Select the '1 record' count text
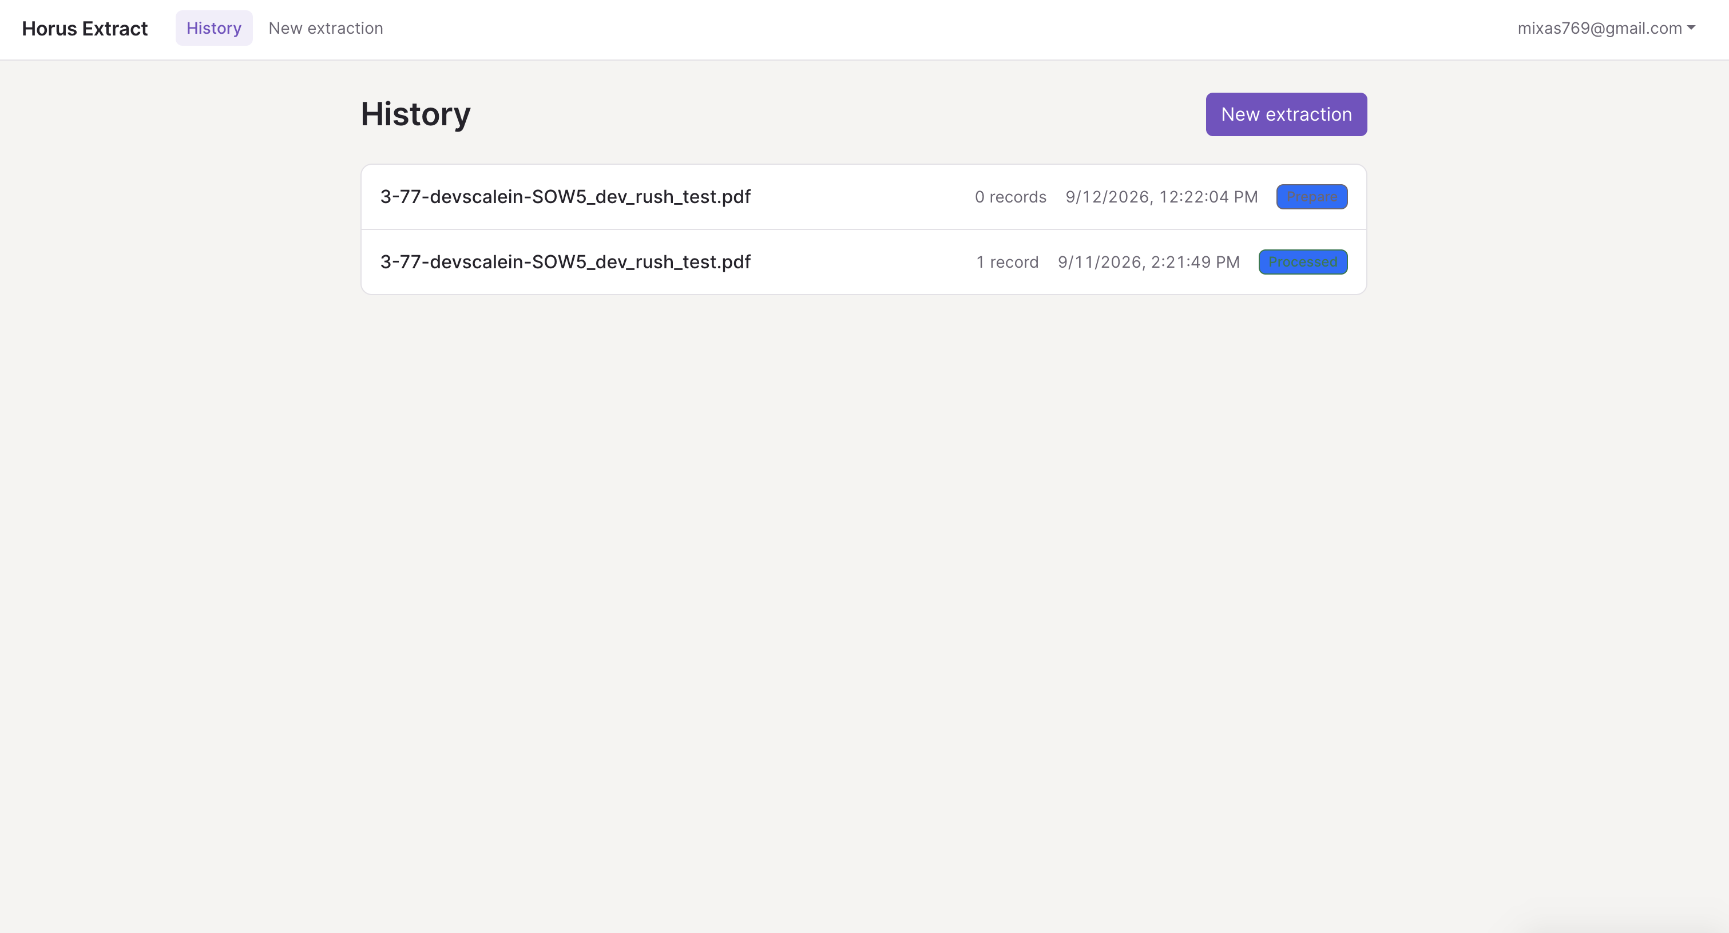The height and width of the screenshot is (933, 1729). pos(1008,262)
